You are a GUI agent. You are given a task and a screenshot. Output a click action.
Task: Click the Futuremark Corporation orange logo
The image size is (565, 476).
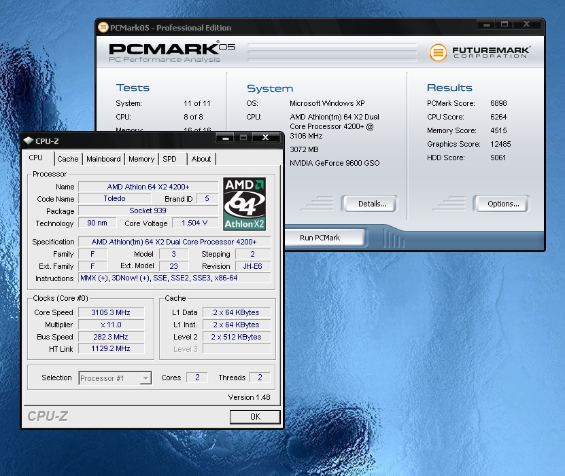pos(438,52)
